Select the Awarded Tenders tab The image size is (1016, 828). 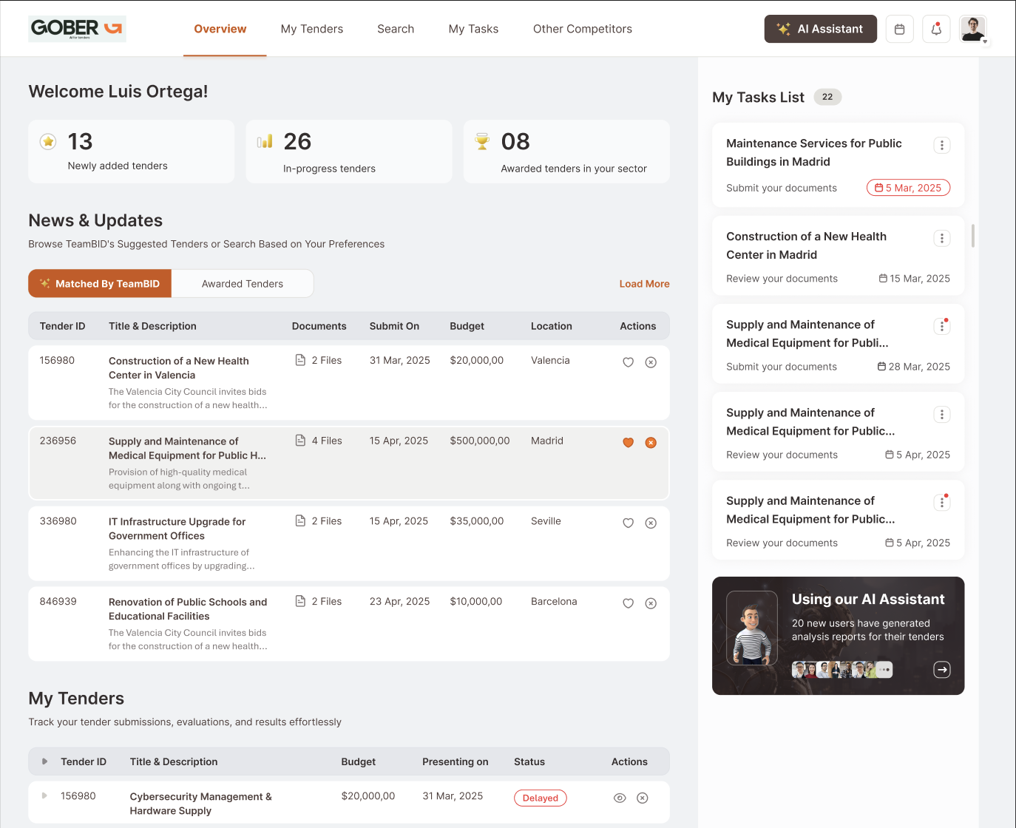(243, 284)
